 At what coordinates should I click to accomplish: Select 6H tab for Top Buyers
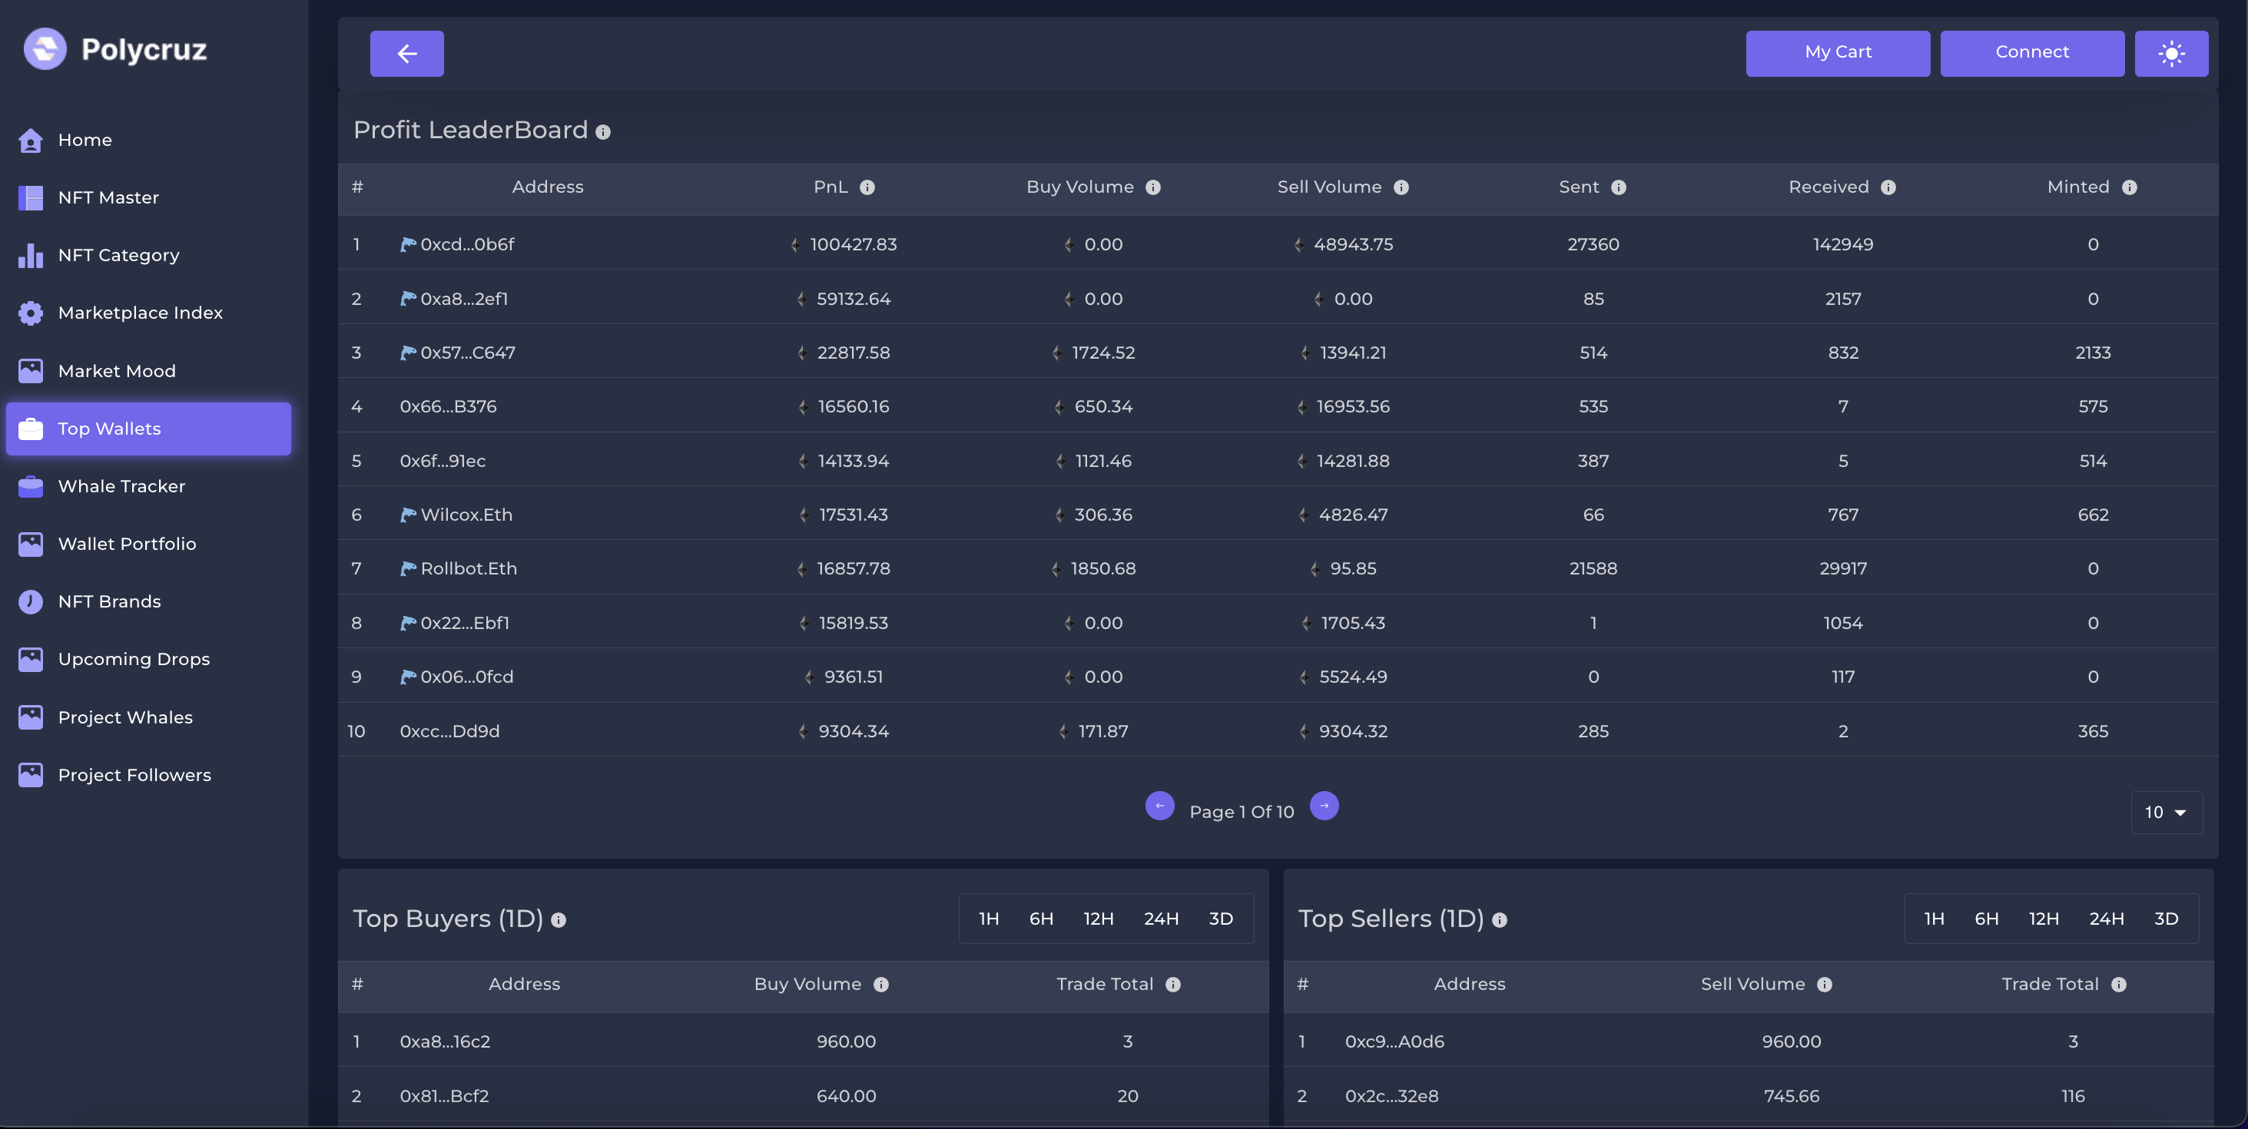click(1041, 919)
